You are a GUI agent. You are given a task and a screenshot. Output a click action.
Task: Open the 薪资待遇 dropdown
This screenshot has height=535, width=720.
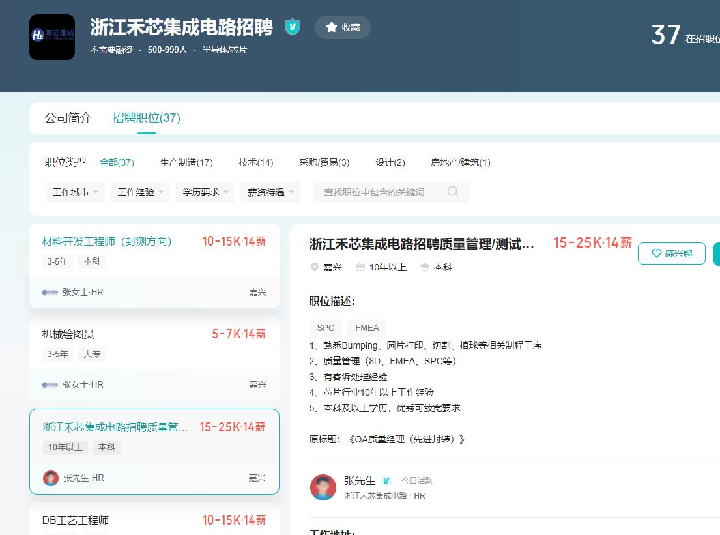pyautogui.click(x=270, y=192)
